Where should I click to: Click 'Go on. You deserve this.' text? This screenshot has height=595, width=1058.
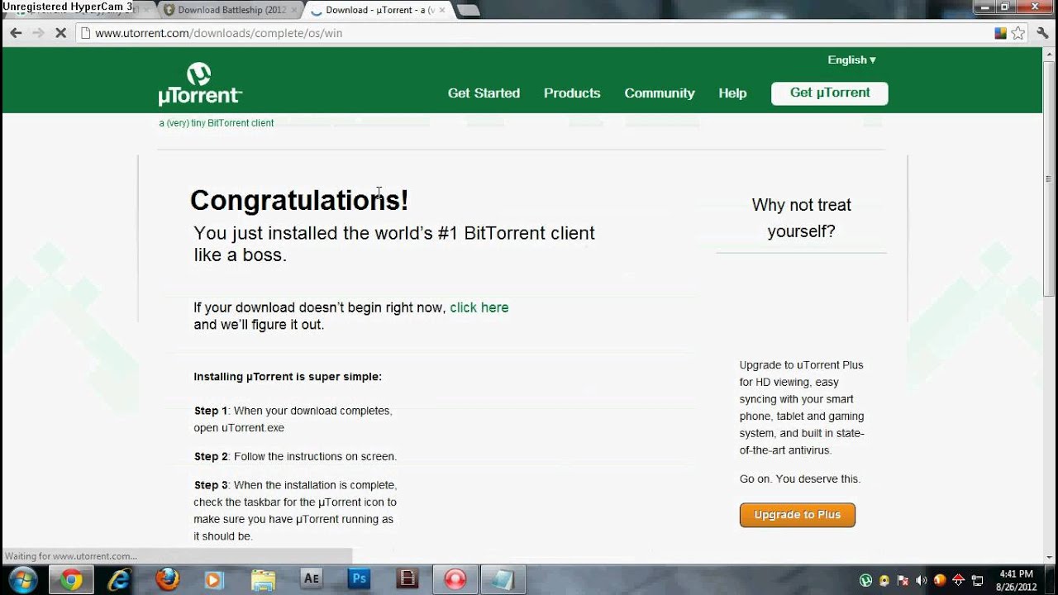[x=800, y=479]
